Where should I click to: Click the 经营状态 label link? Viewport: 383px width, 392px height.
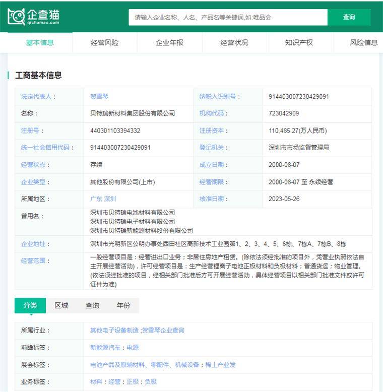(x=33, y=165)
